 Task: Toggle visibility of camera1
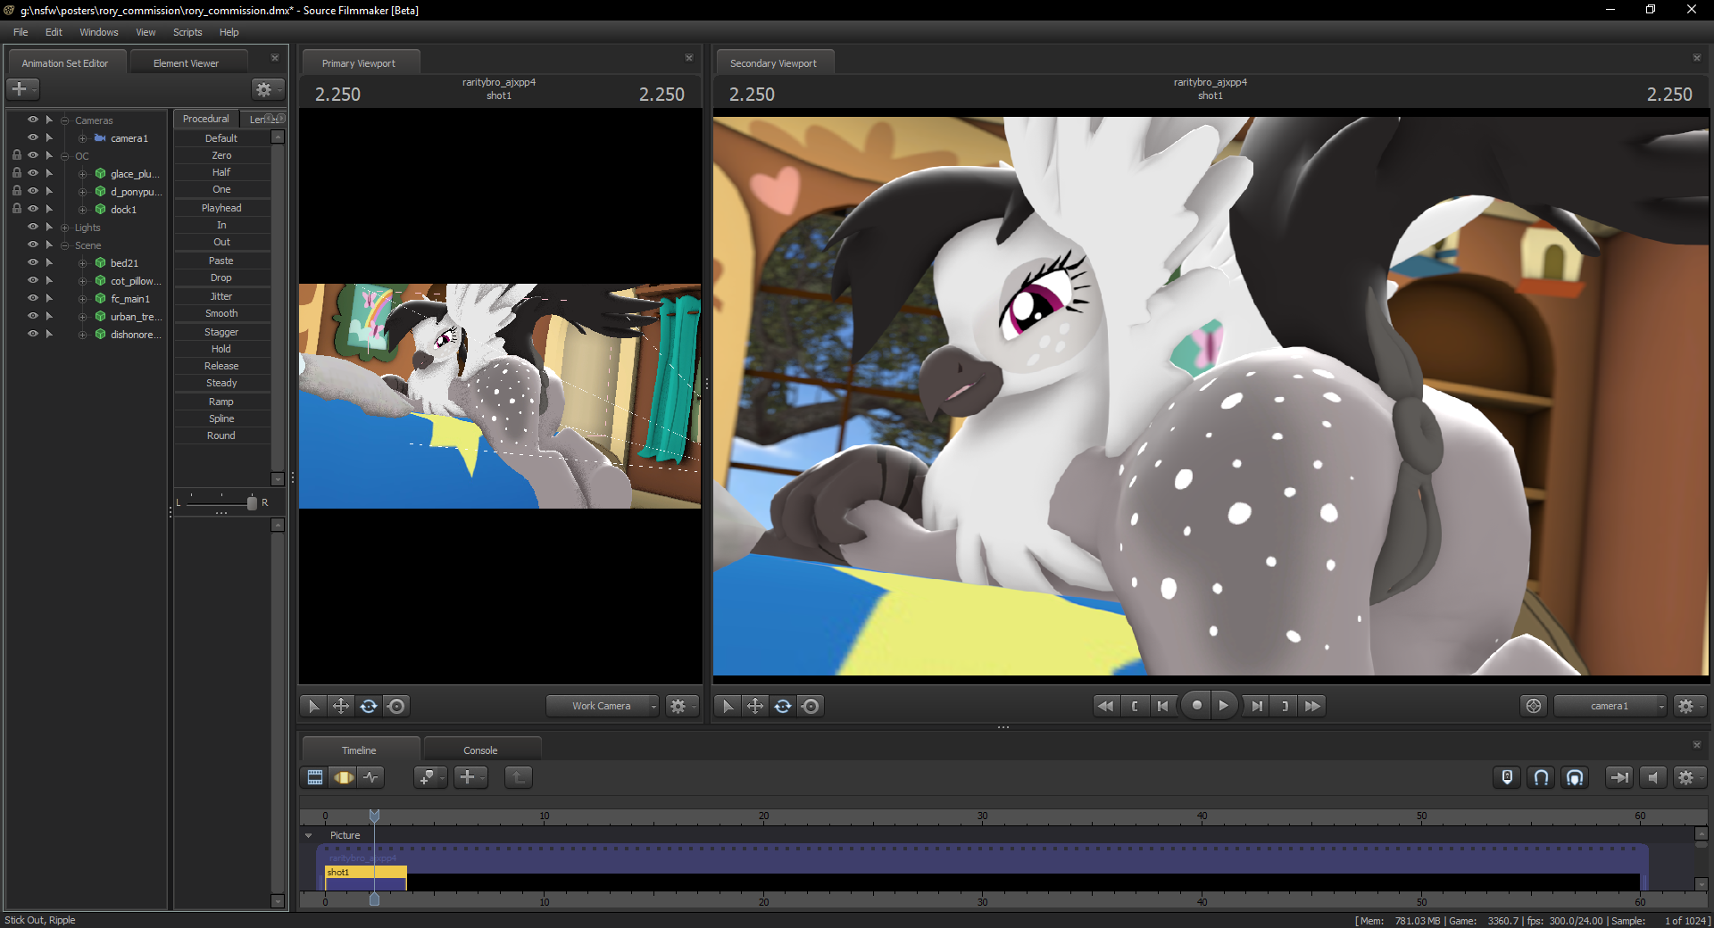click(33, 137)
